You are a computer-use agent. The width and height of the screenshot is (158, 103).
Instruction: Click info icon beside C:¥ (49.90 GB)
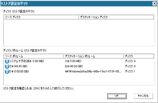click(7, 66)
